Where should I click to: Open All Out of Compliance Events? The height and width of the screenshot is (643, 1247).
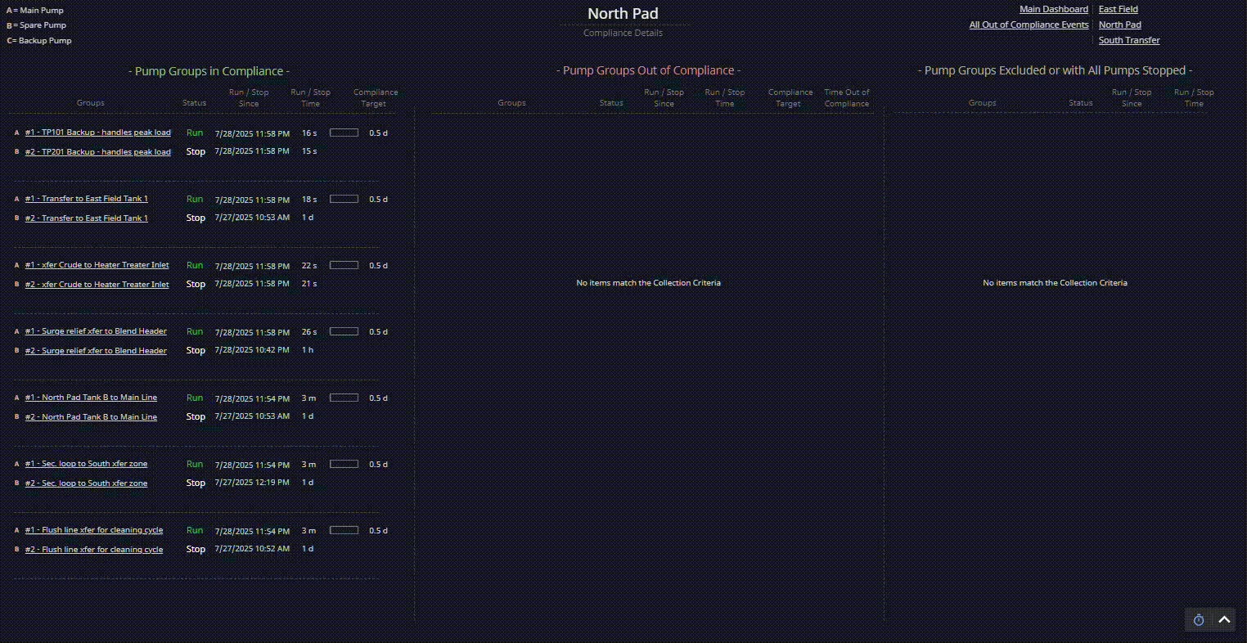[1029, 25]
